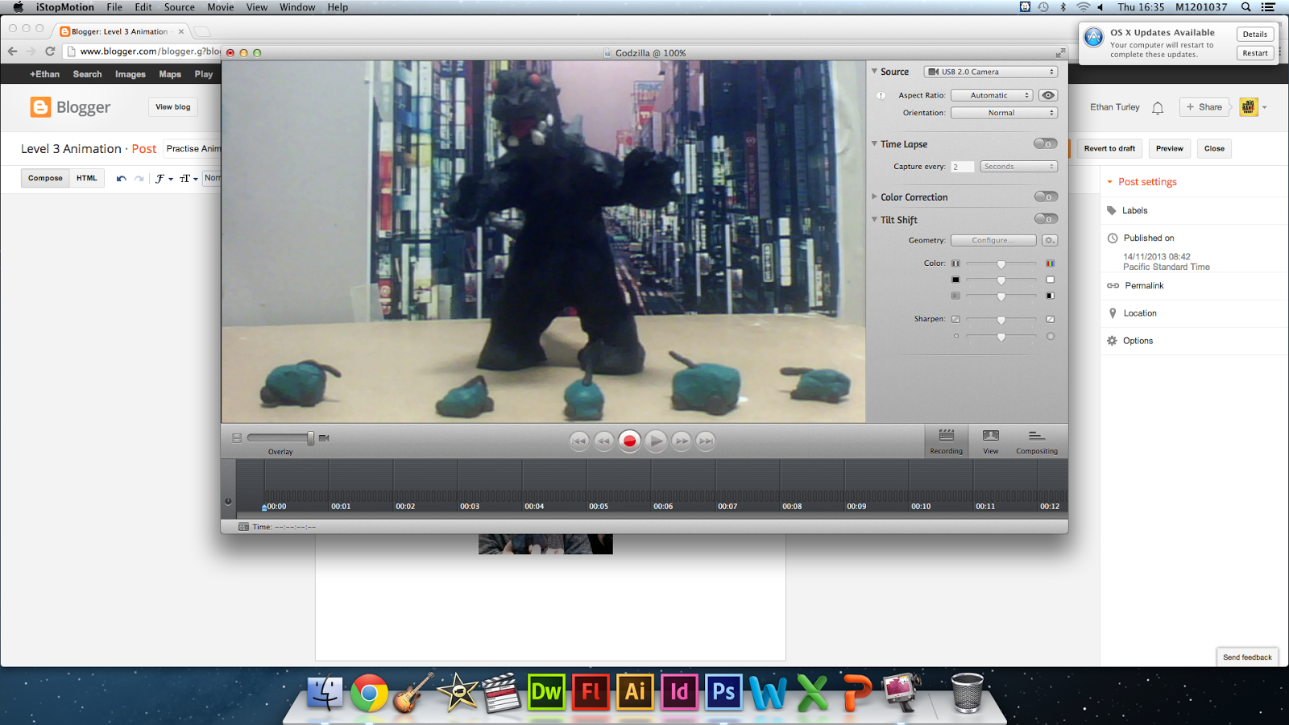Click Restart in the OS X Updates notification

point(1255,53)
